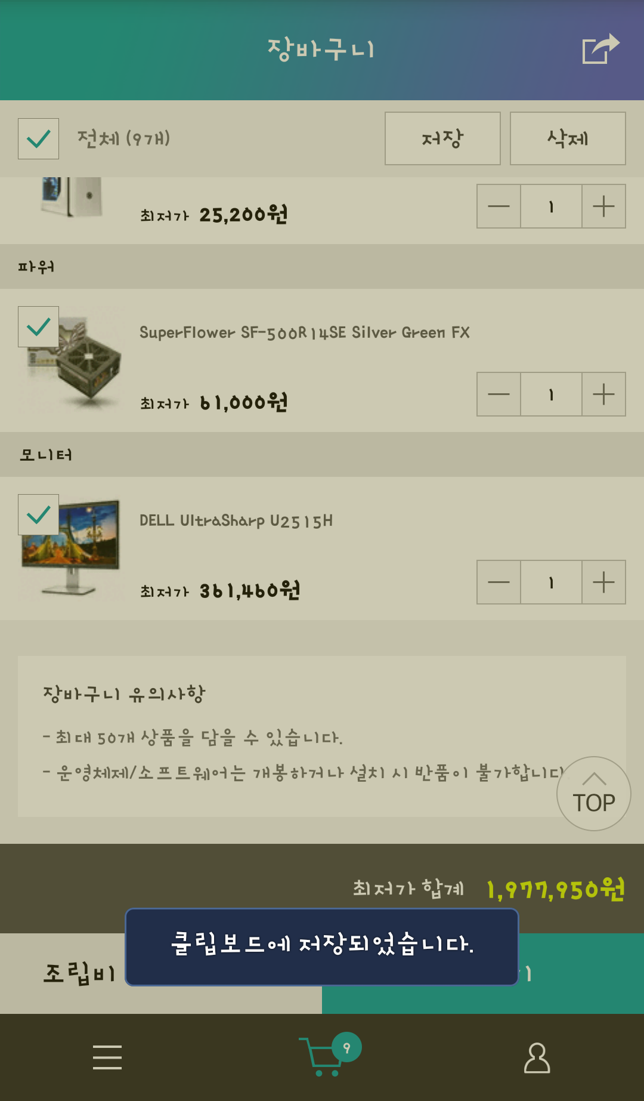
Task: Uncheck the DELL UltraSharp monitor checkbox
Action: [x=39, y=514]
